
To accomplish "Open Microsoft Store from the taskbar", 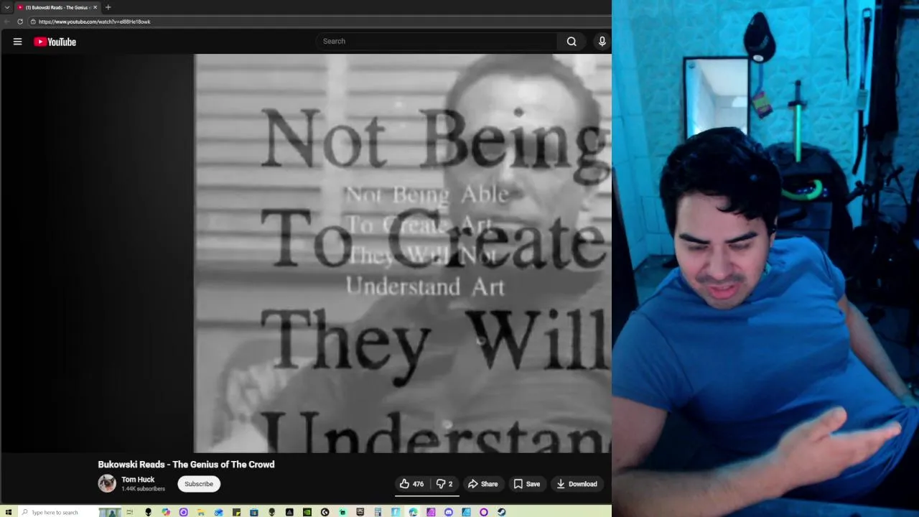I will (253, 512).
